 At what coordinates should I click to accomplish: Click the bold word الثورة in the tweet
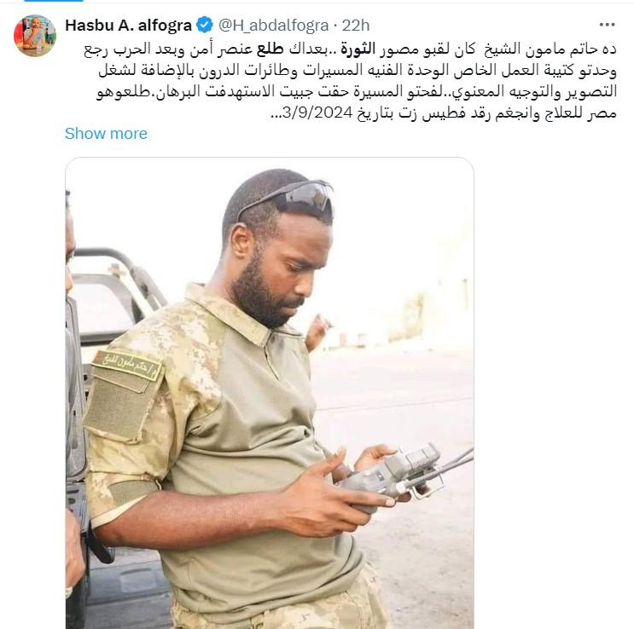pos(358,49)
